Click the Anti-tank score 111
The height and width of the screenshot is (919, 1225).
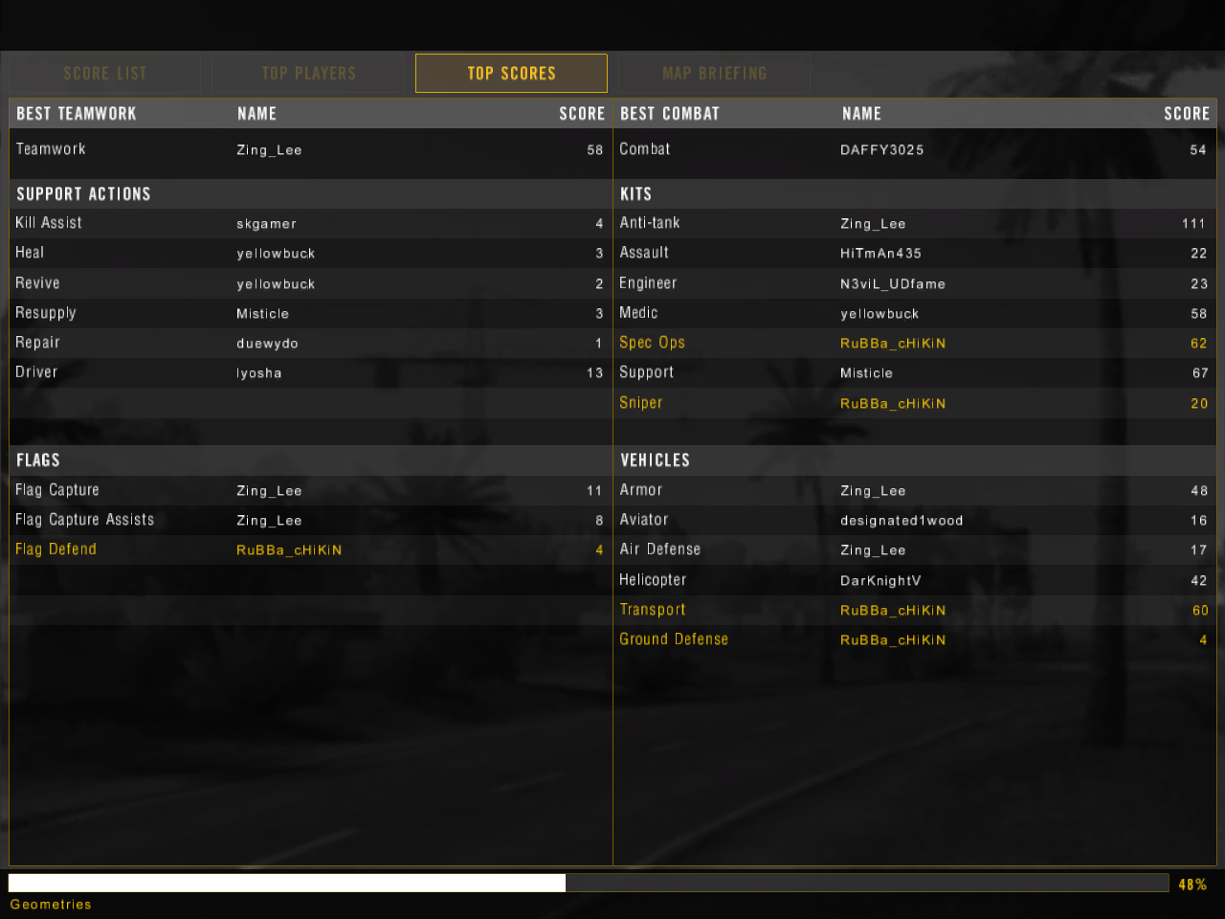tap(1192, 224)
